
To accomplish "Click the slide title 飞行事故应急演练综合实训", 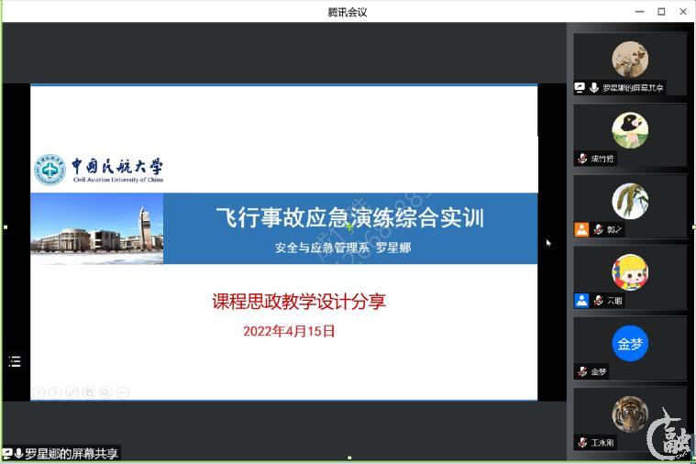I will tap(349, 218).
